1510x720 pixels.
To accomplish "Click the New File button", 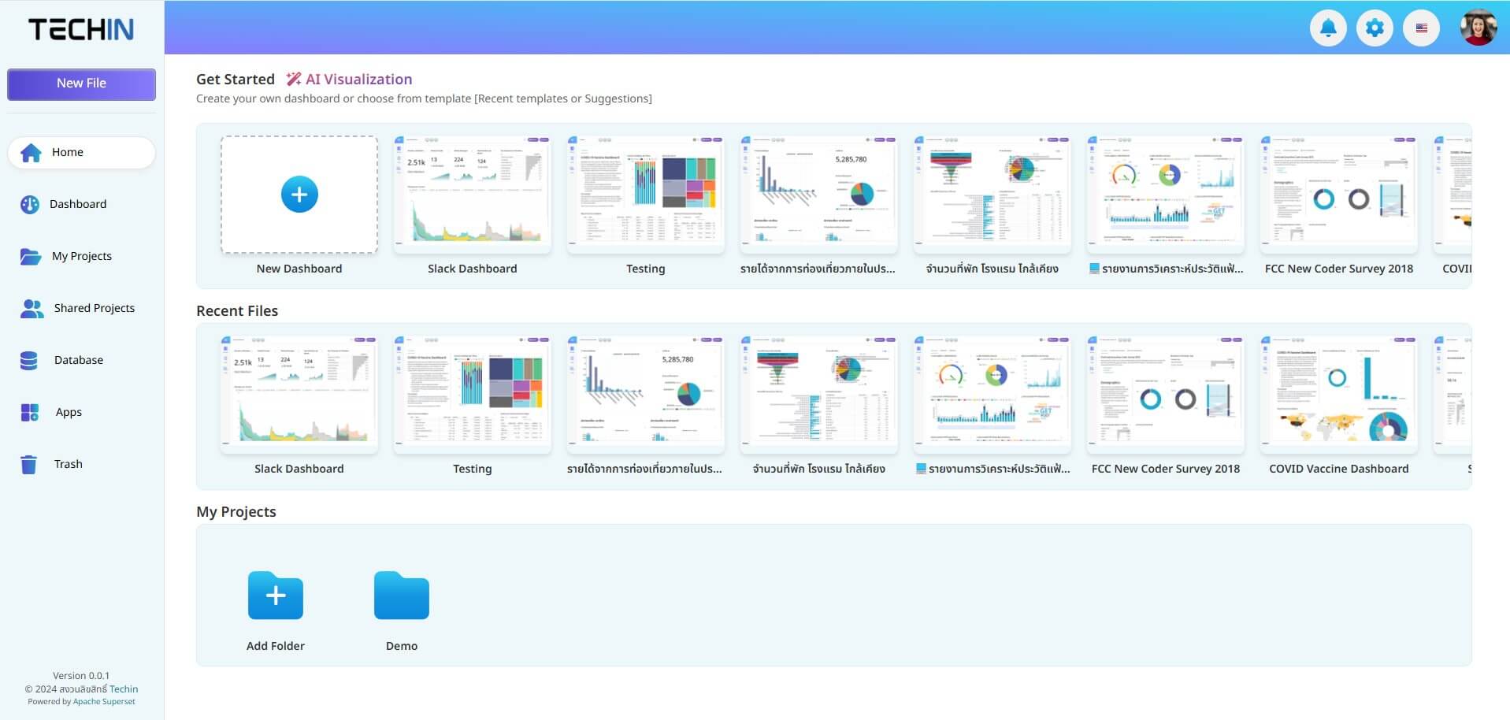I will [x=81, y=84].
